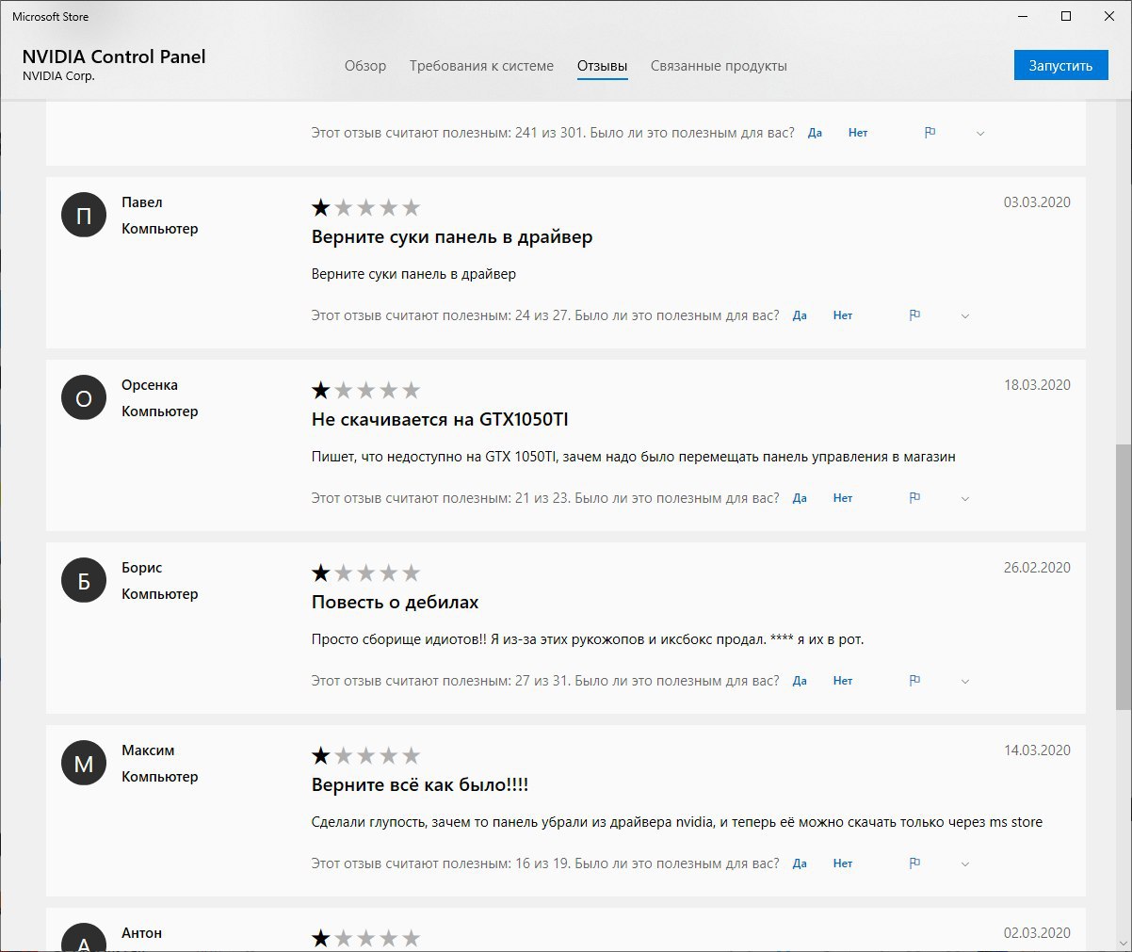Flag the review with 241 of 301 helpful
This screenshot has height=952, width=1132.
(930, 133)
